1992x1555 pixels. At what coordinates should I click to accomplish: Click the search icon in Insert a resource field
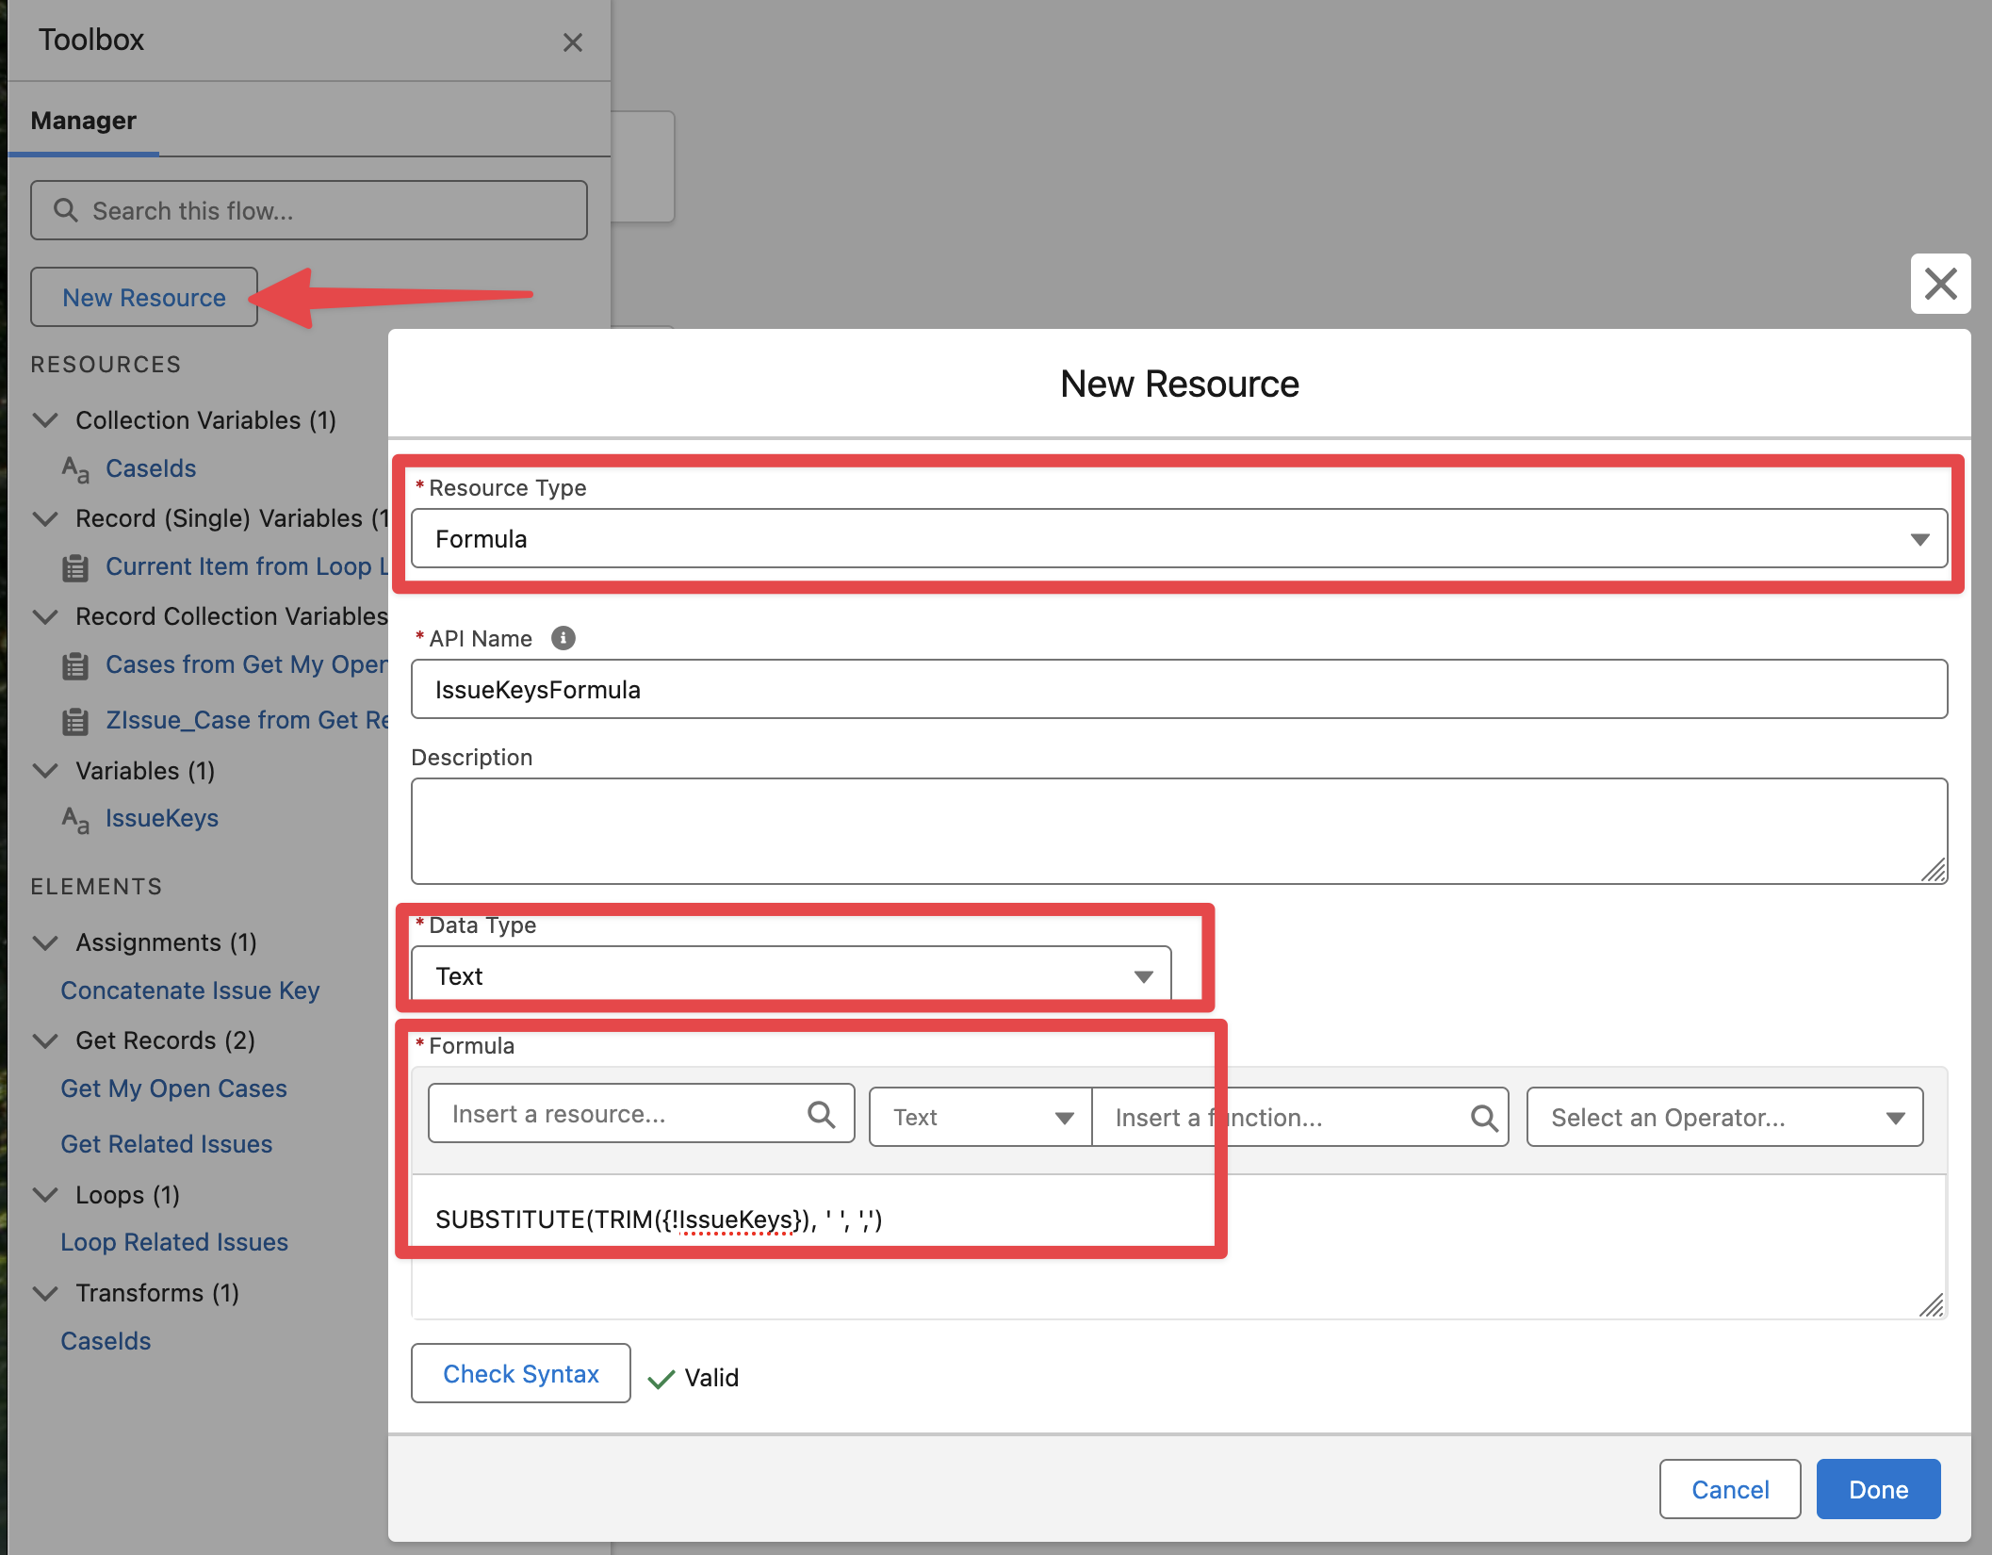(x=821, y=1115)
